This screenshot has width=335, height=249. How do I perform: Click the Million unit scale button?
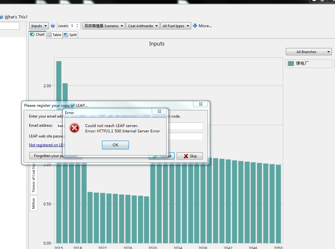(33, 203)
